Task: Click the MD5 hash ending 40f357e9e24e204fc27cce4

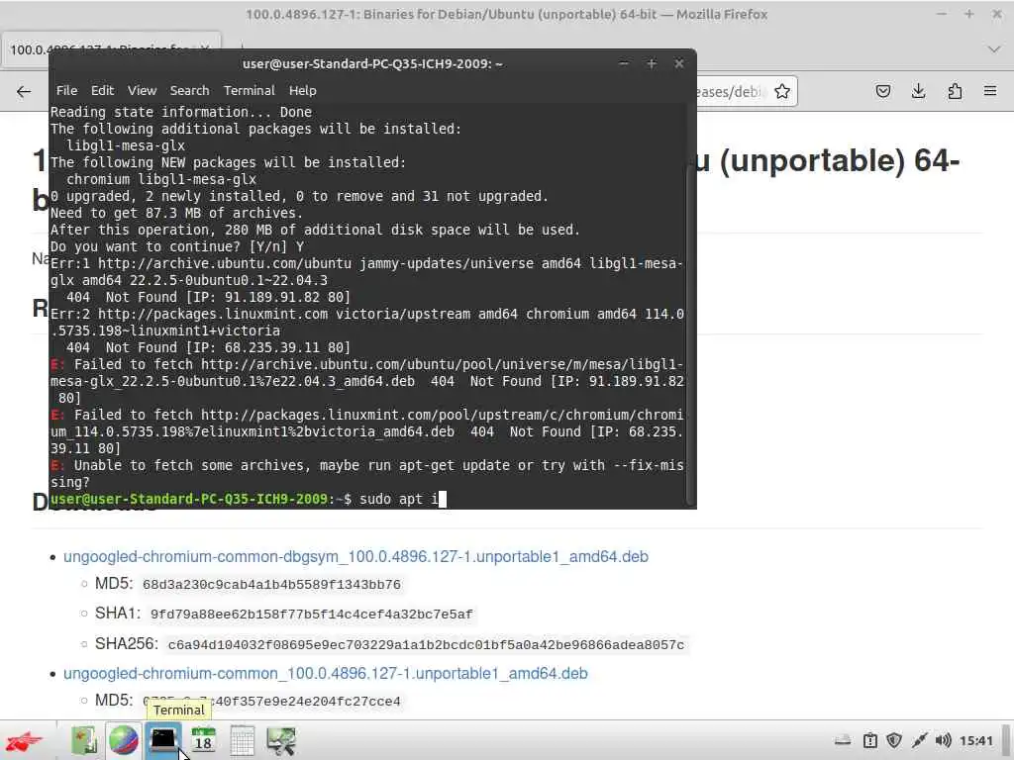Action: (x=271, y=702)
